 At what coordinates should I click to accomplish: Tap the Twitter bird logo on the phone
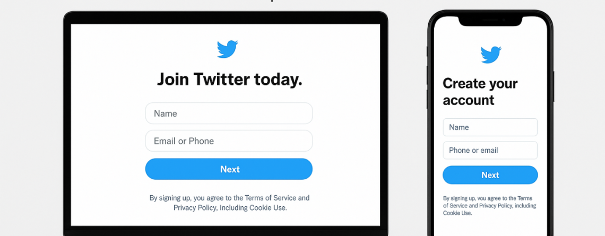pyautogui.click(x=490, y=55)
